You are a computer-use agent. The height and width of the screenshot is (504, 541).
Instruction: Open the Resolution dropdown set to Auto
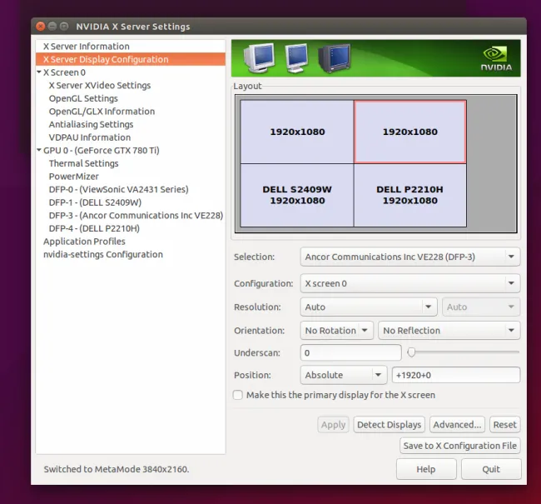point(369,307)
